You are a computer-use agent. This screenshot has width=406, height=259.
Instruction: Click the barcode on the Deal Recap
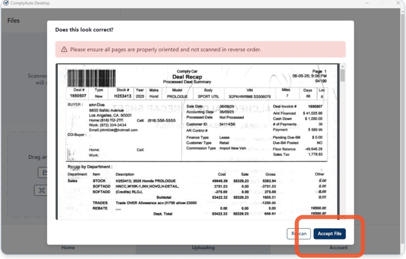tap(91, 78)
